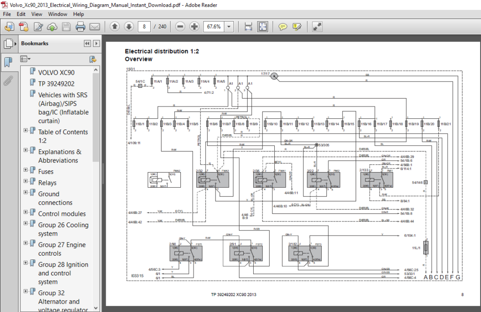Expand the Control modules bookmark
This screenshot has height=312, width=481.
pyautogui.click(x=26, y=212)
